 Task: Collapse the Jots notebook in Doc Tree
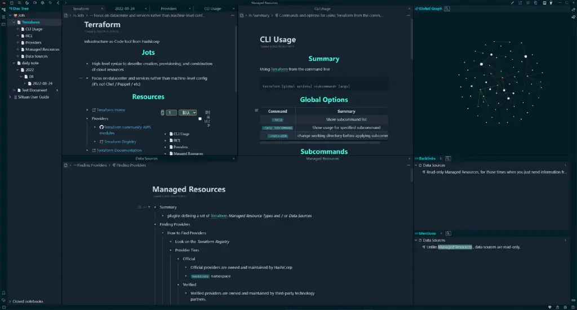[x=10, y=15]
